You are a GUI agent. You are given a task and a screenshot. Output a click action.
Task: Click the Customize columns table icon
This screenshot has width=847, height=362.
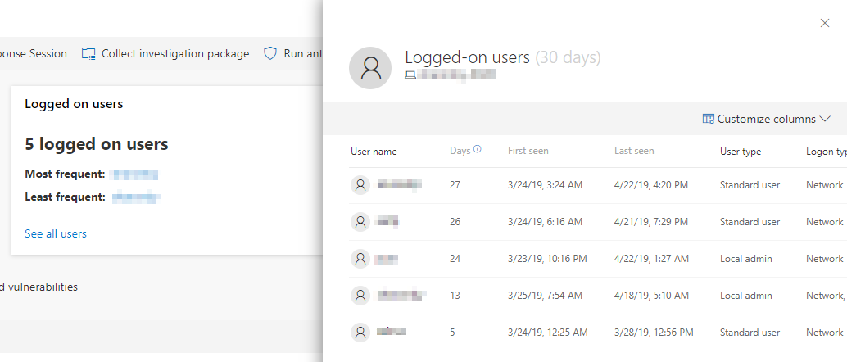708,119
